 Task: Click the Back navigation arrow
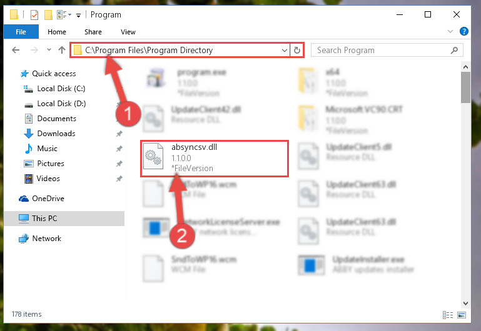[x=16, y=50]
